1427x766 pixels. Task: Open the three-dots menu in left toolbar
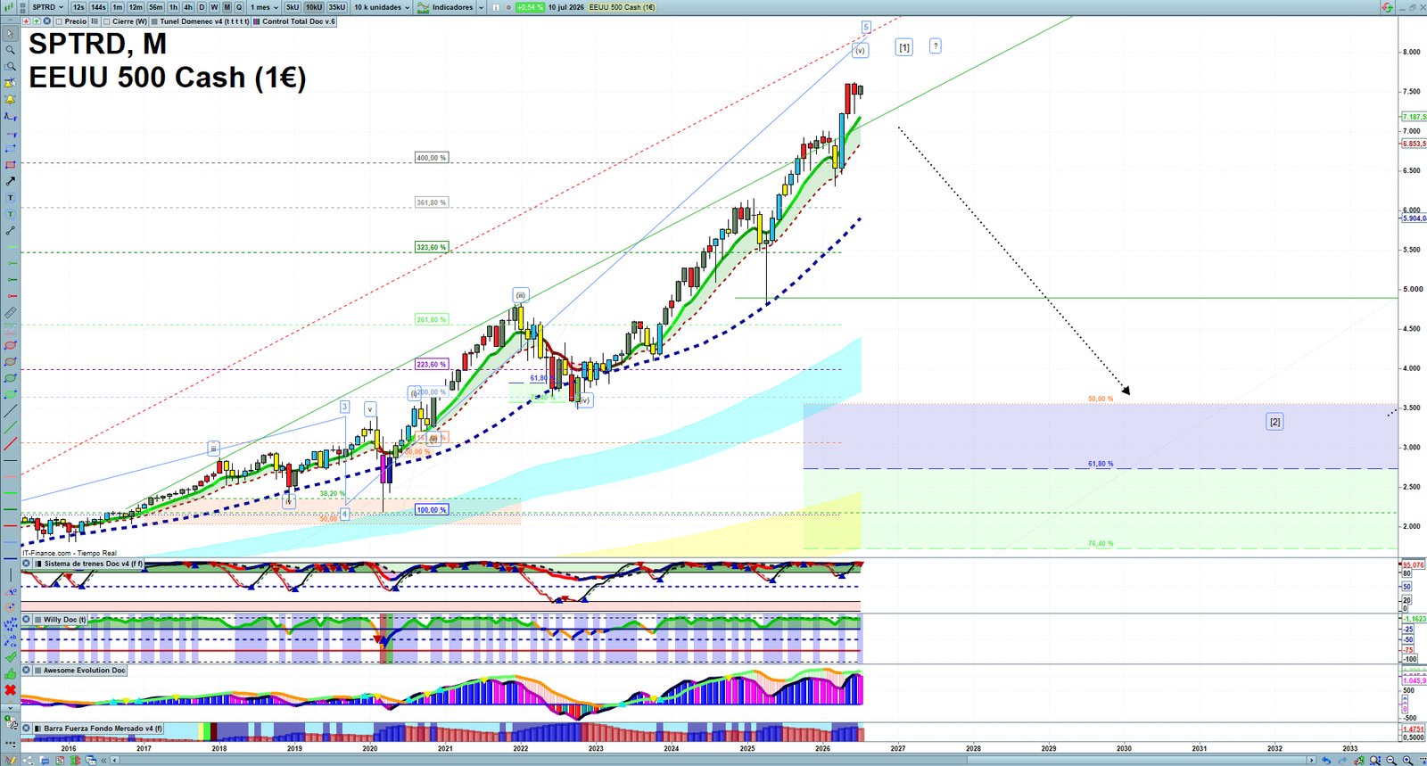[x=10, y=743]
